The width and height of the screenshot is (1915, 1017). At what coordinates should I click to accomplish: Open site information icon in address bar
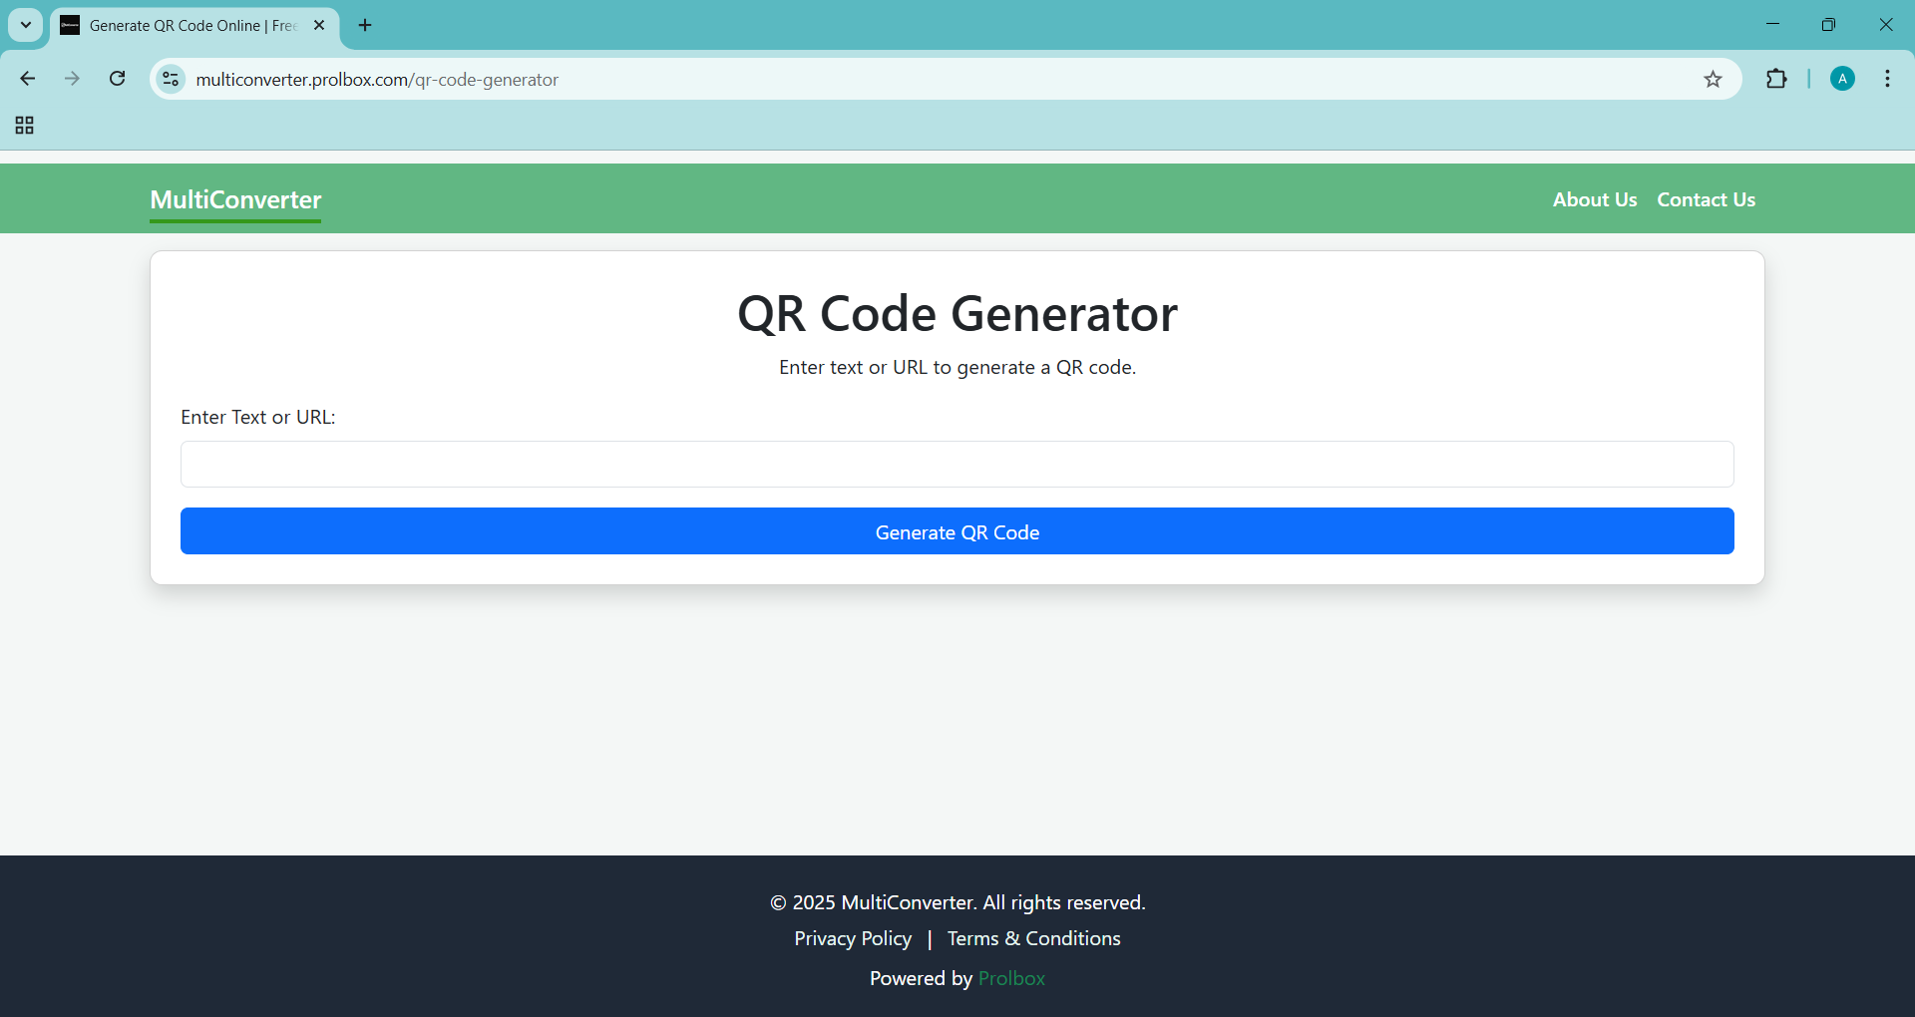point(172,79)
